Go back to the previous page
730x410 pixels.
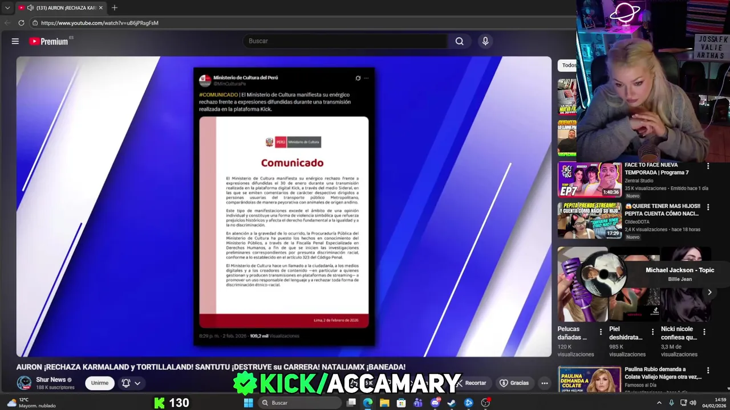tap(7, 23)
